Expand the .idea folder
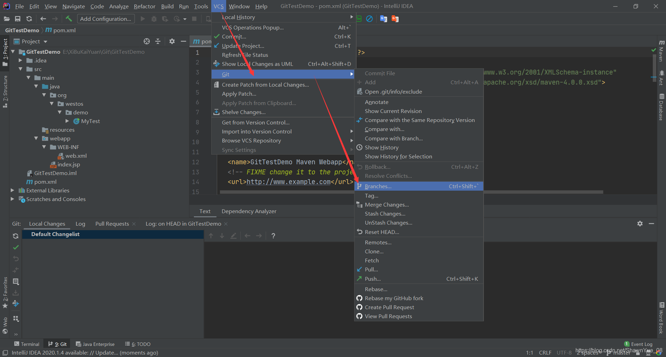 point(20,60)
